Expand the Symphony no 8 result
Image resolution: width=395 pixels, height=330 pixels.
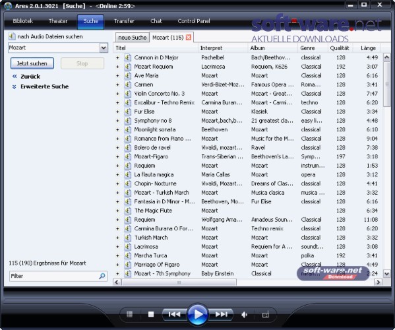(x=117, y=121)
